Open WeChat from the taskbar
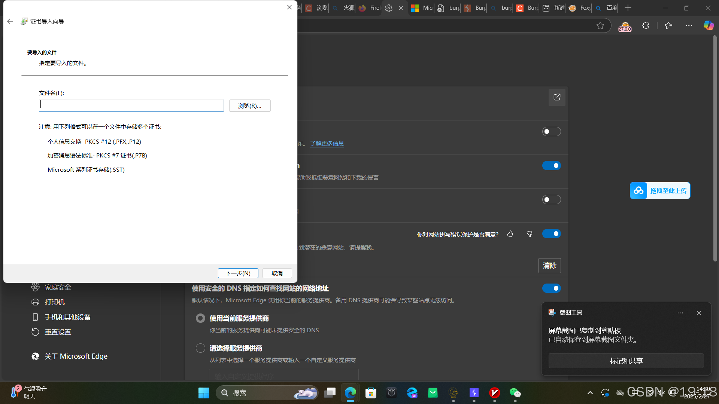 (515, 393)
